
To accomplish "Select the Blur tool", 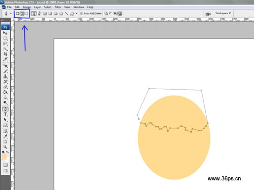I will click(5, 97).
